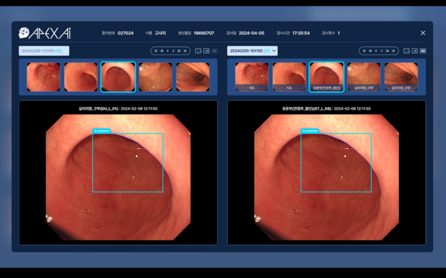Open the 20240205-101155 session dropdown
446x278 pixels.
click(x=252, y=51)
